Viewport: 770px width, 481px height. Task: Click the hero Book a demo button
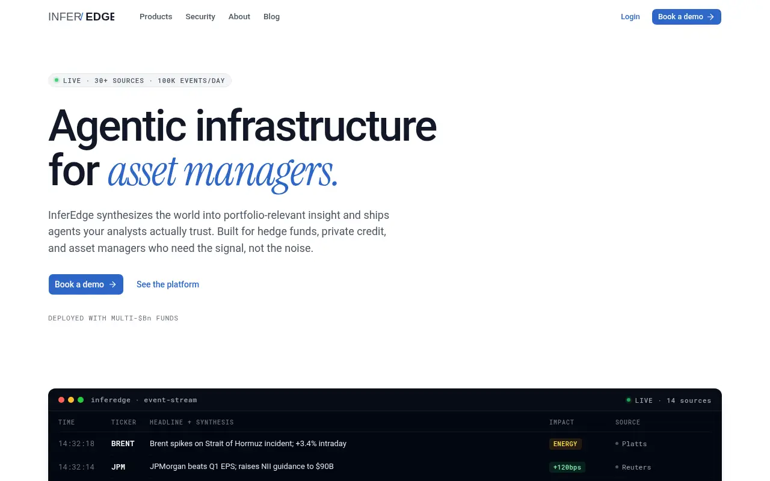tap(86, 284)
